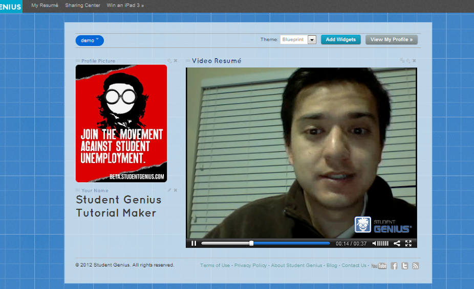
Task: Click the video seek bar handle
Action: (251, 243)
